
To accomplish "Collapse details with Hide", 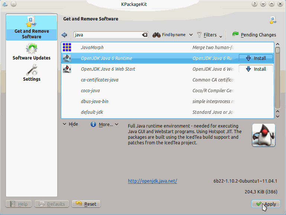I will [x=70, y=124].
